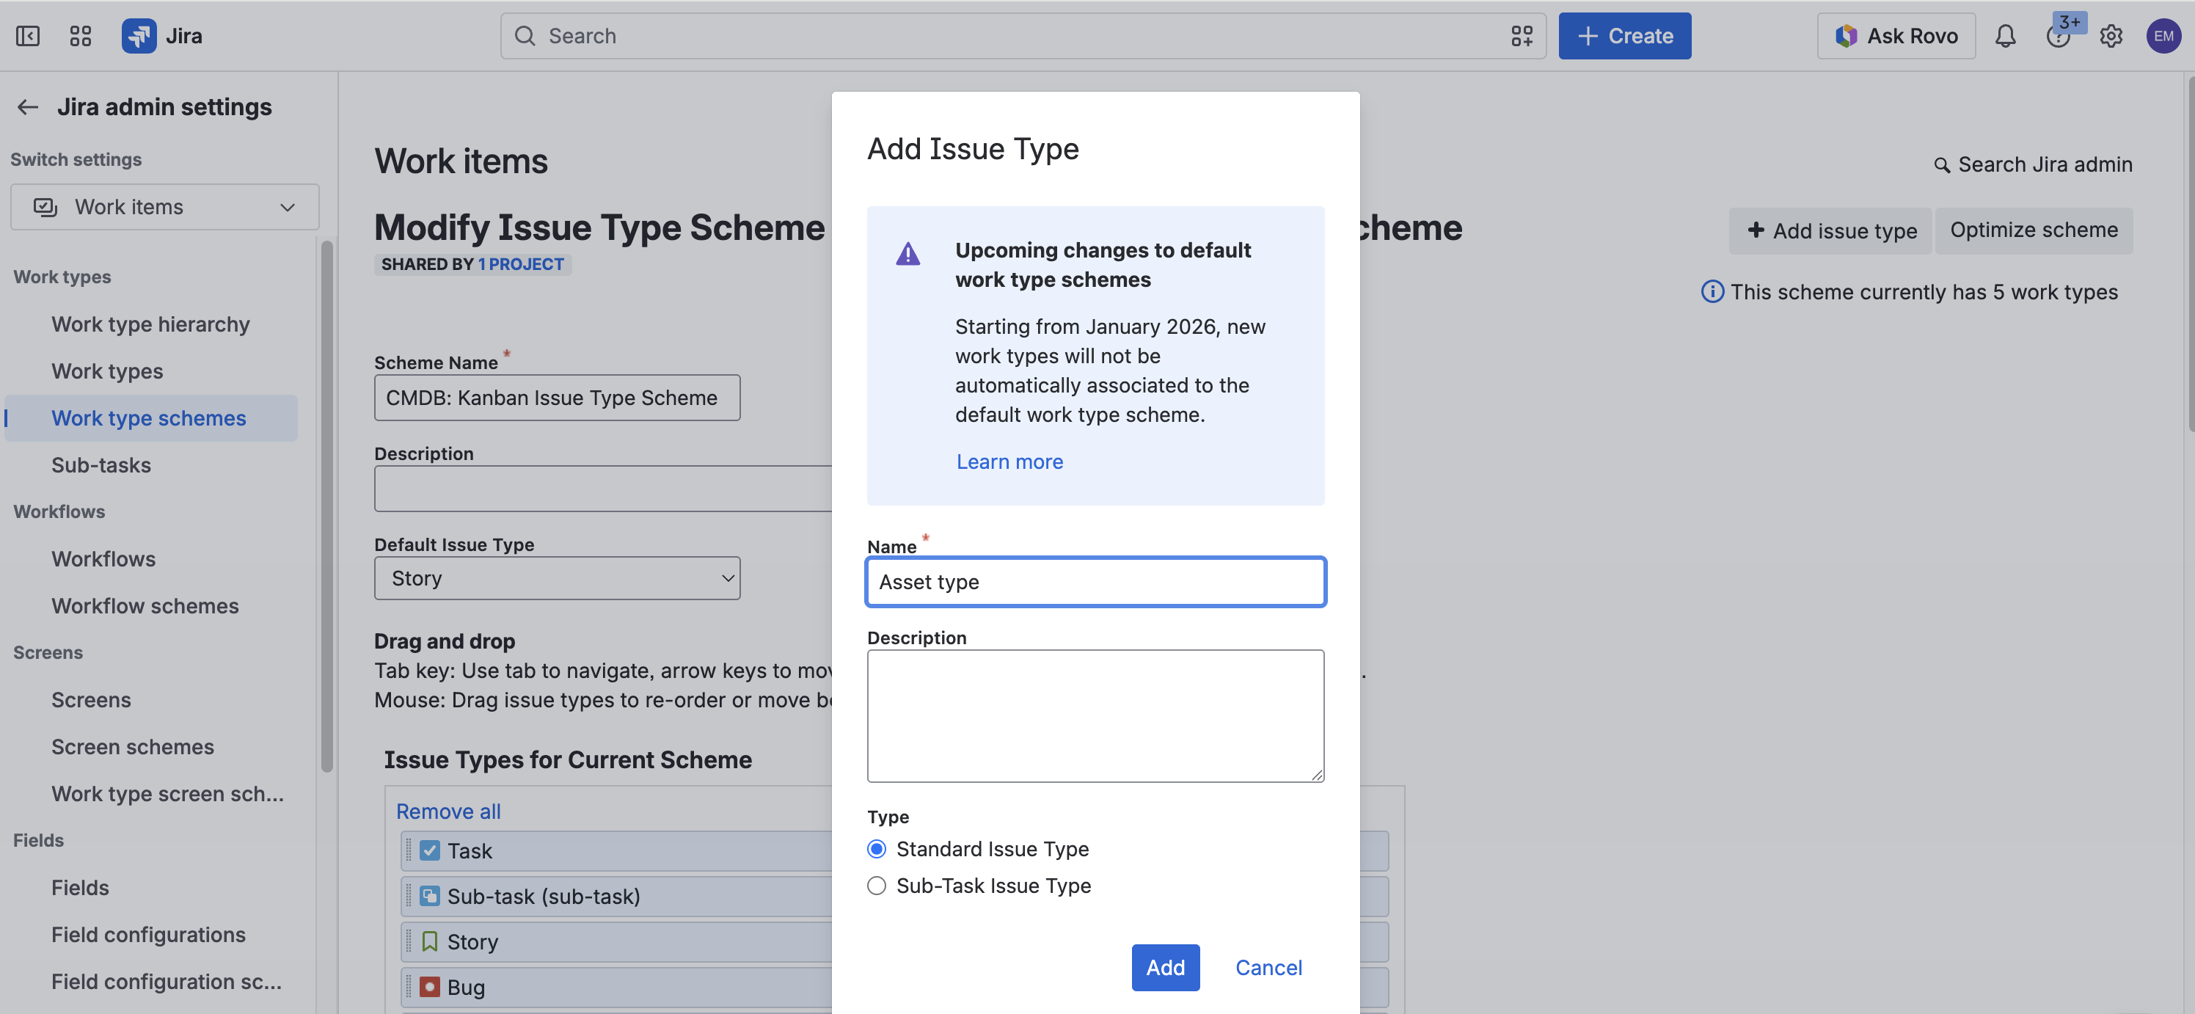Click the search magnifier icon in top bar
Screen dimensions: 2195x1014
[525, 36]
